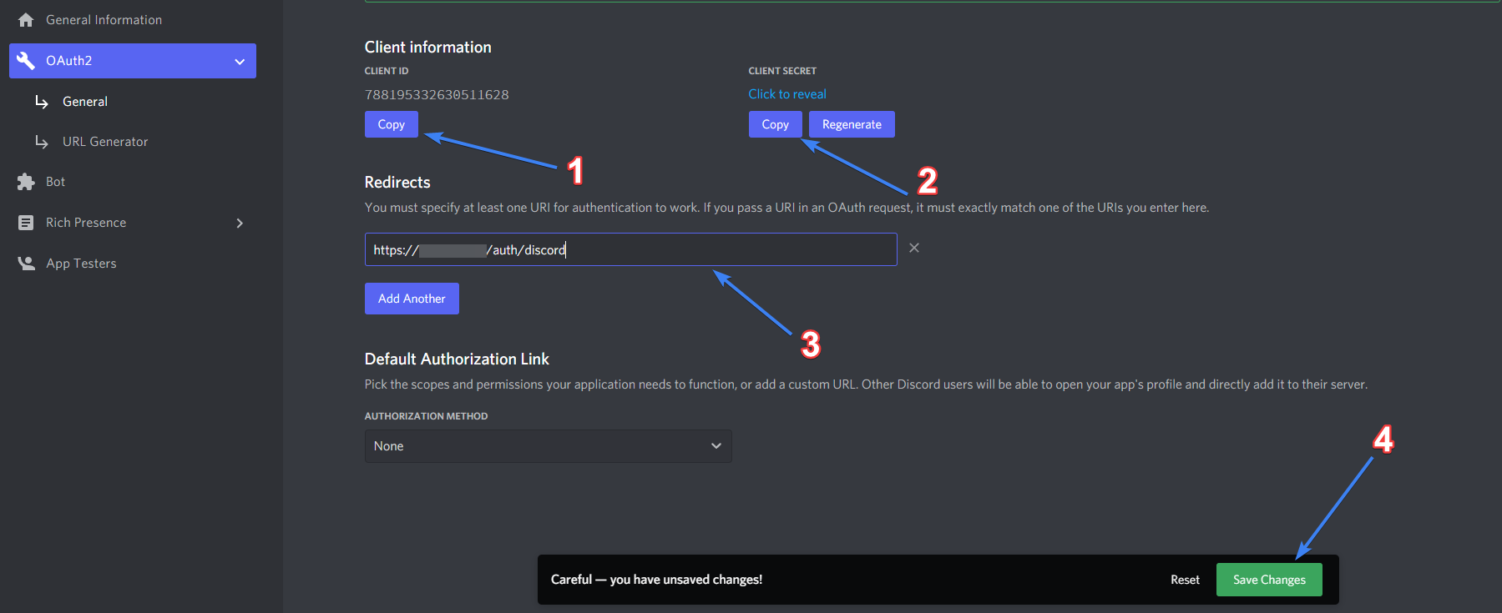Save Changes in the unsaved bar
Viewport: 1502px width, 613px height.
tap(1269, 580)
